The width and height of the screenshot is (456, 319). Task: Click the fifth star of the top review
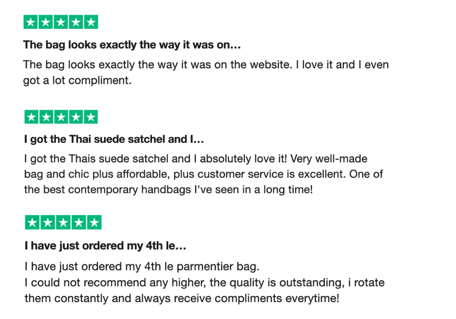(x=91, y=22)
